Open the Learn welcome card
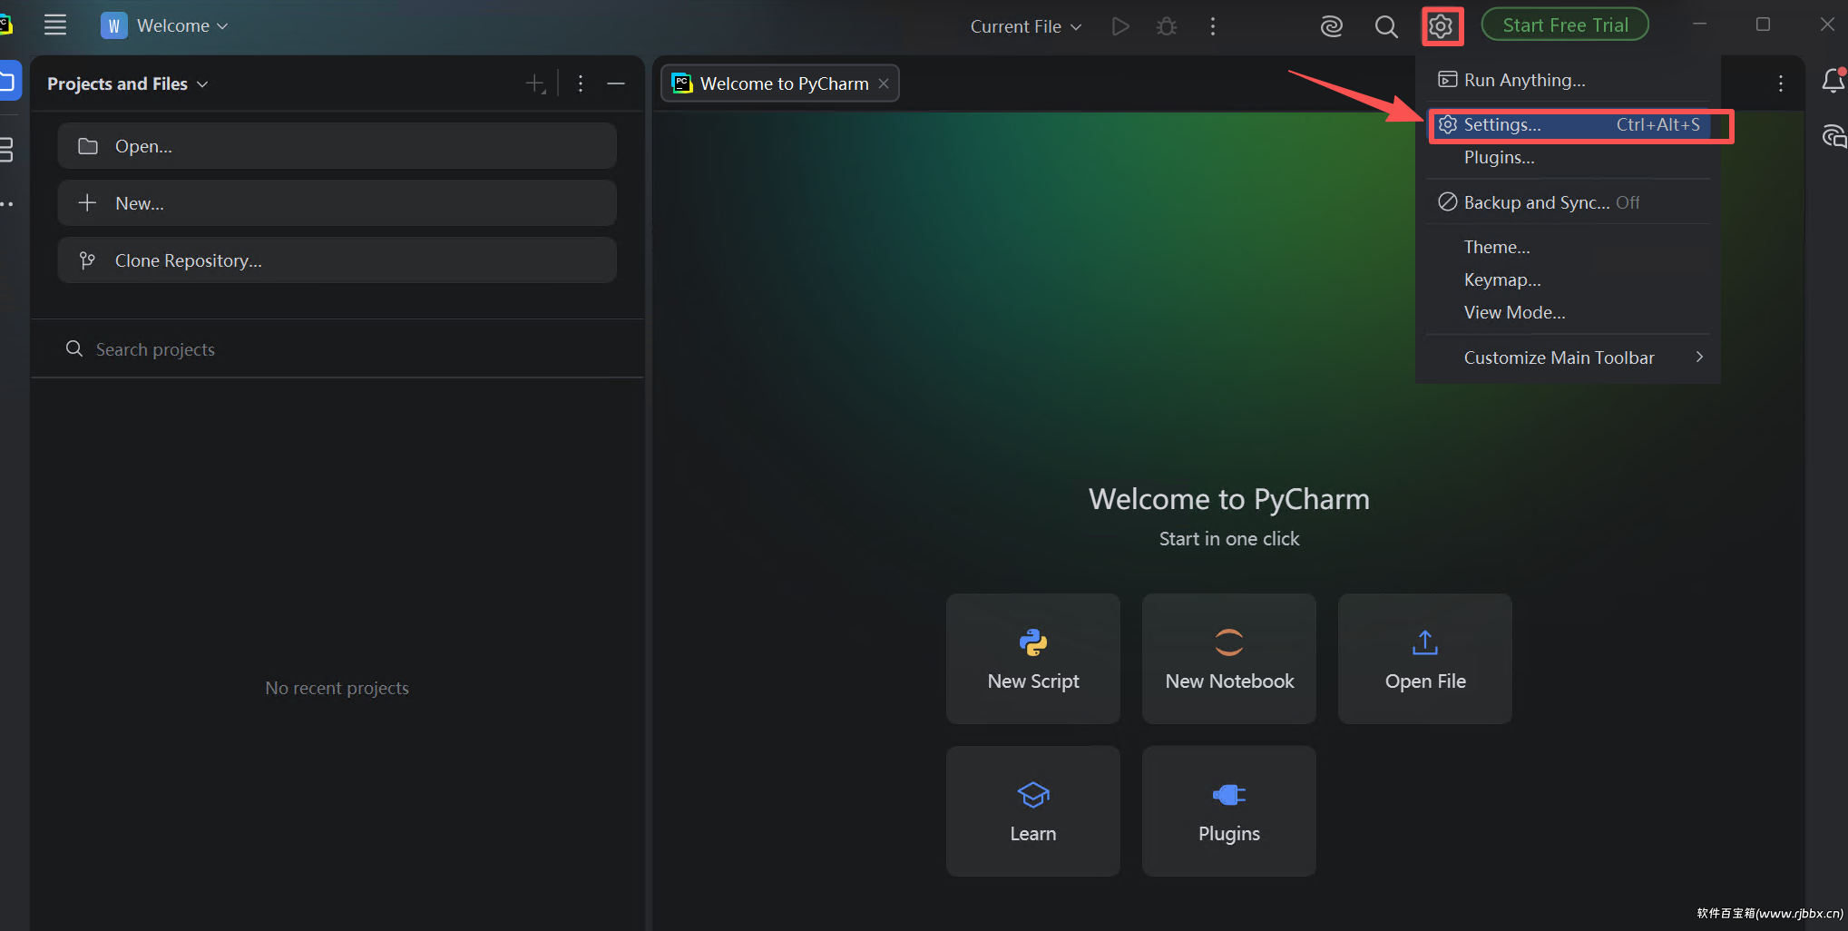 pos(1033,811)
